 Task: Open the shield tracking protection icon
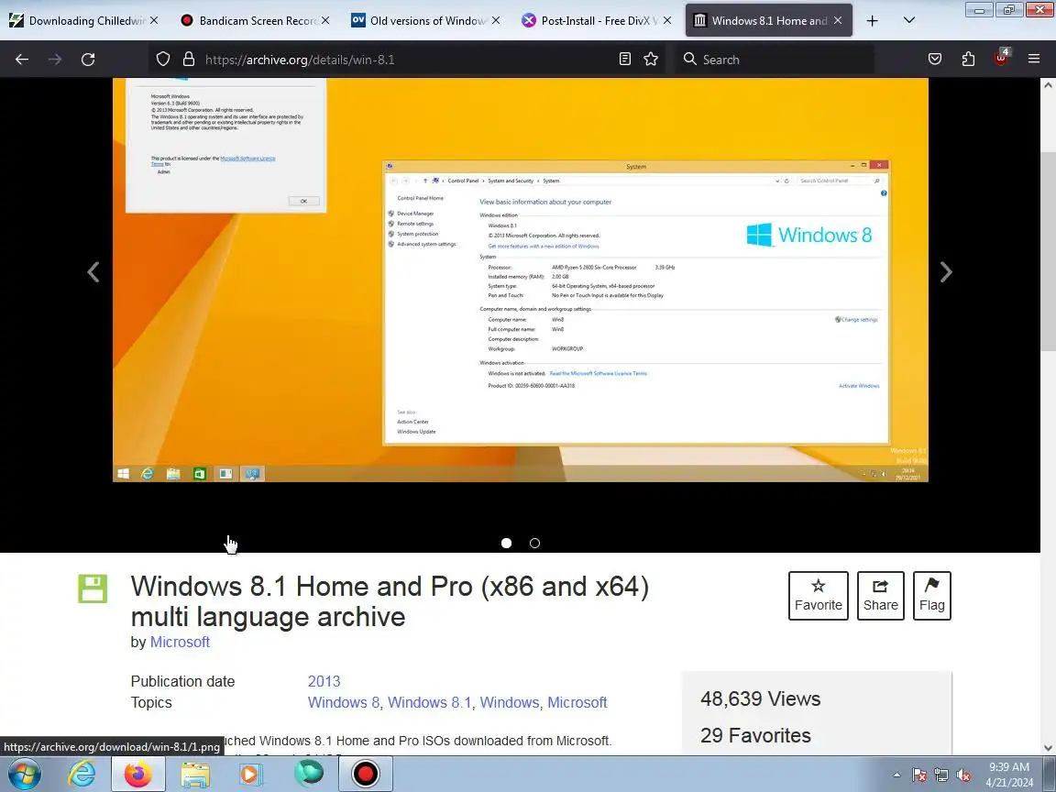[x=163, y=60]
